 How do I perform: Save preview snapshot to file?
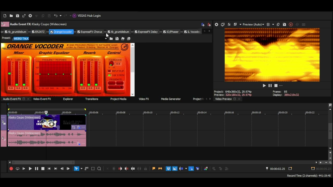click(x=284, y=24)
